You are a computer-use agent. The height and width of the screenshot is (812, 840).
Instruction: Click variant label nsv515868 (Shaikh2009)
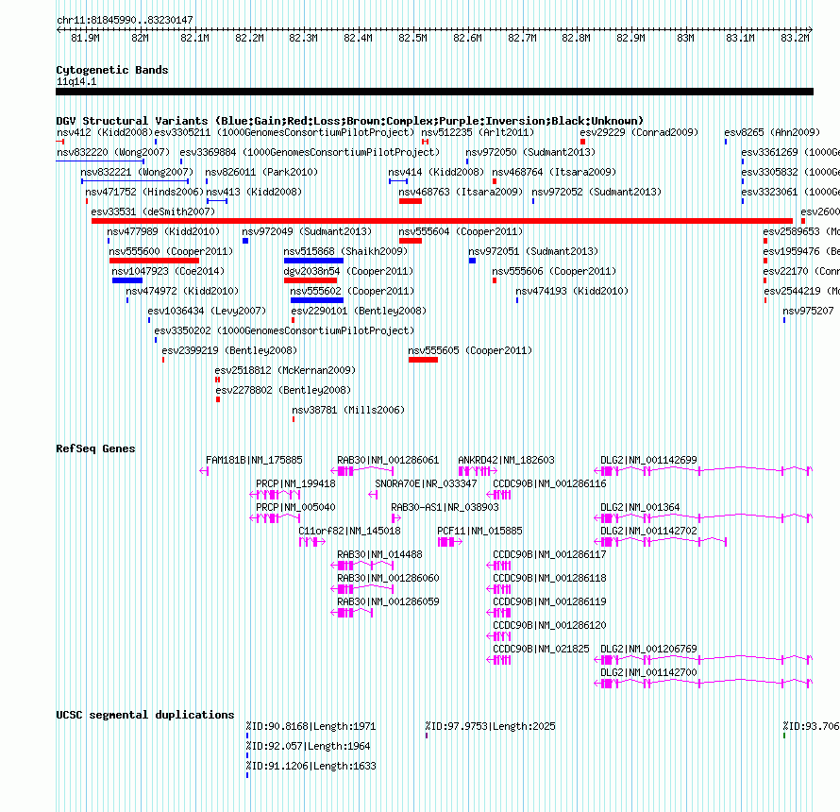[x=345, y=251]
